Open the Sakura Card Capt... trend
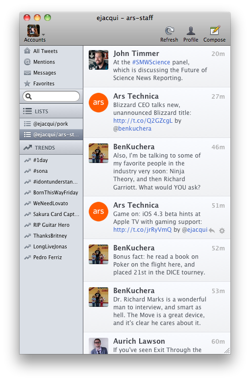Screen dimensions: 250x381 click(x=51, y=214)
